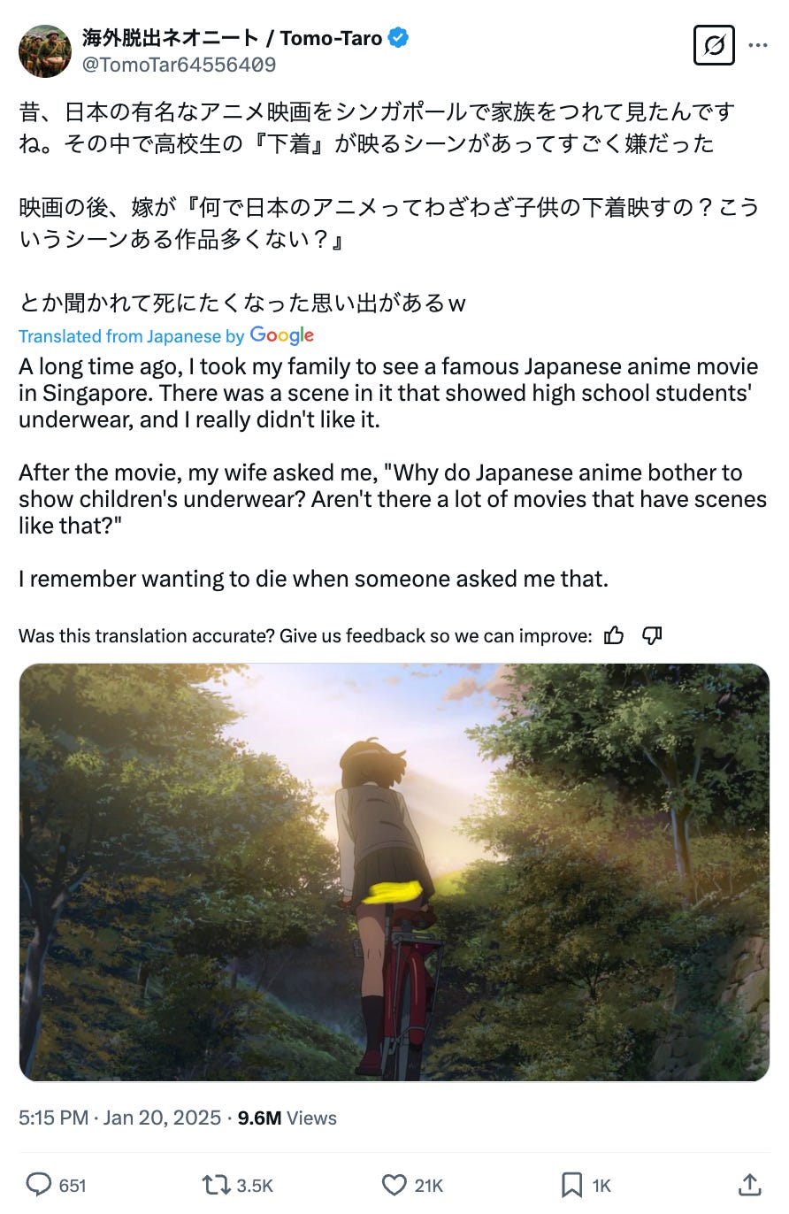
Task: Click the share upload icon
Action: pos(749,1184)
